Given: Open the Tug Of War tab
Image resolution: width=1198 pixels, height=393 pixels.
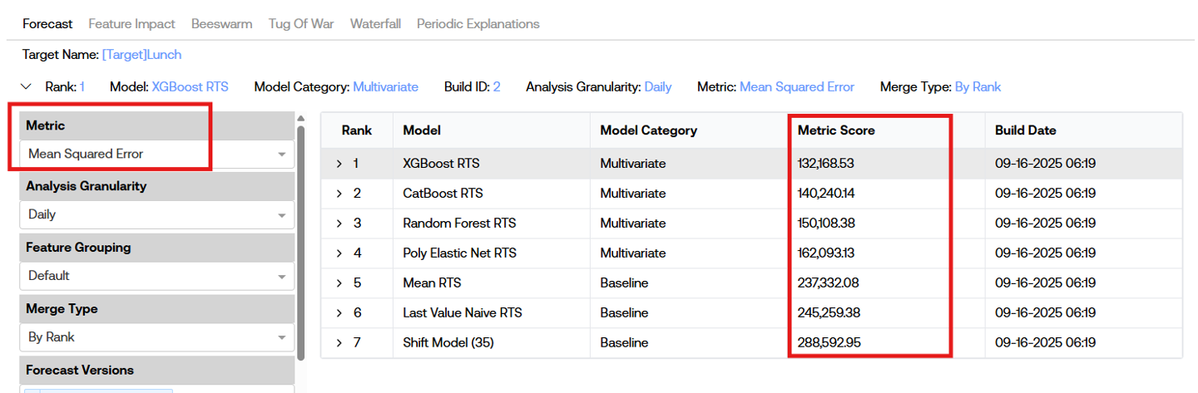Looking at the screenshot, I should [300, 24].
